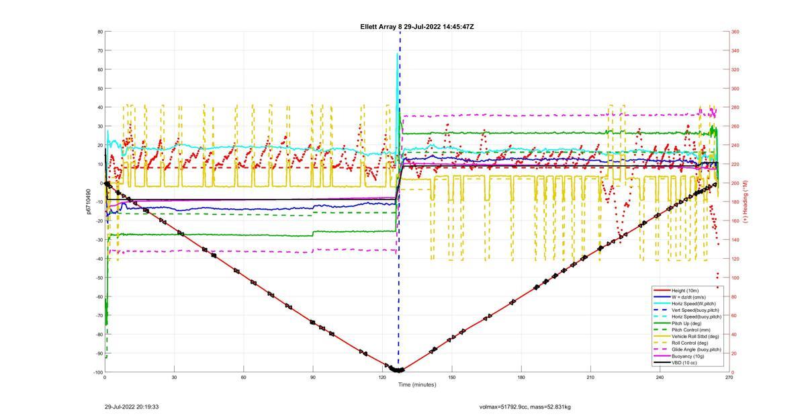The image size is (806, 418).
Task: Select the 'Pitch Control (mm)' legend entry
Action: (691, 329)
